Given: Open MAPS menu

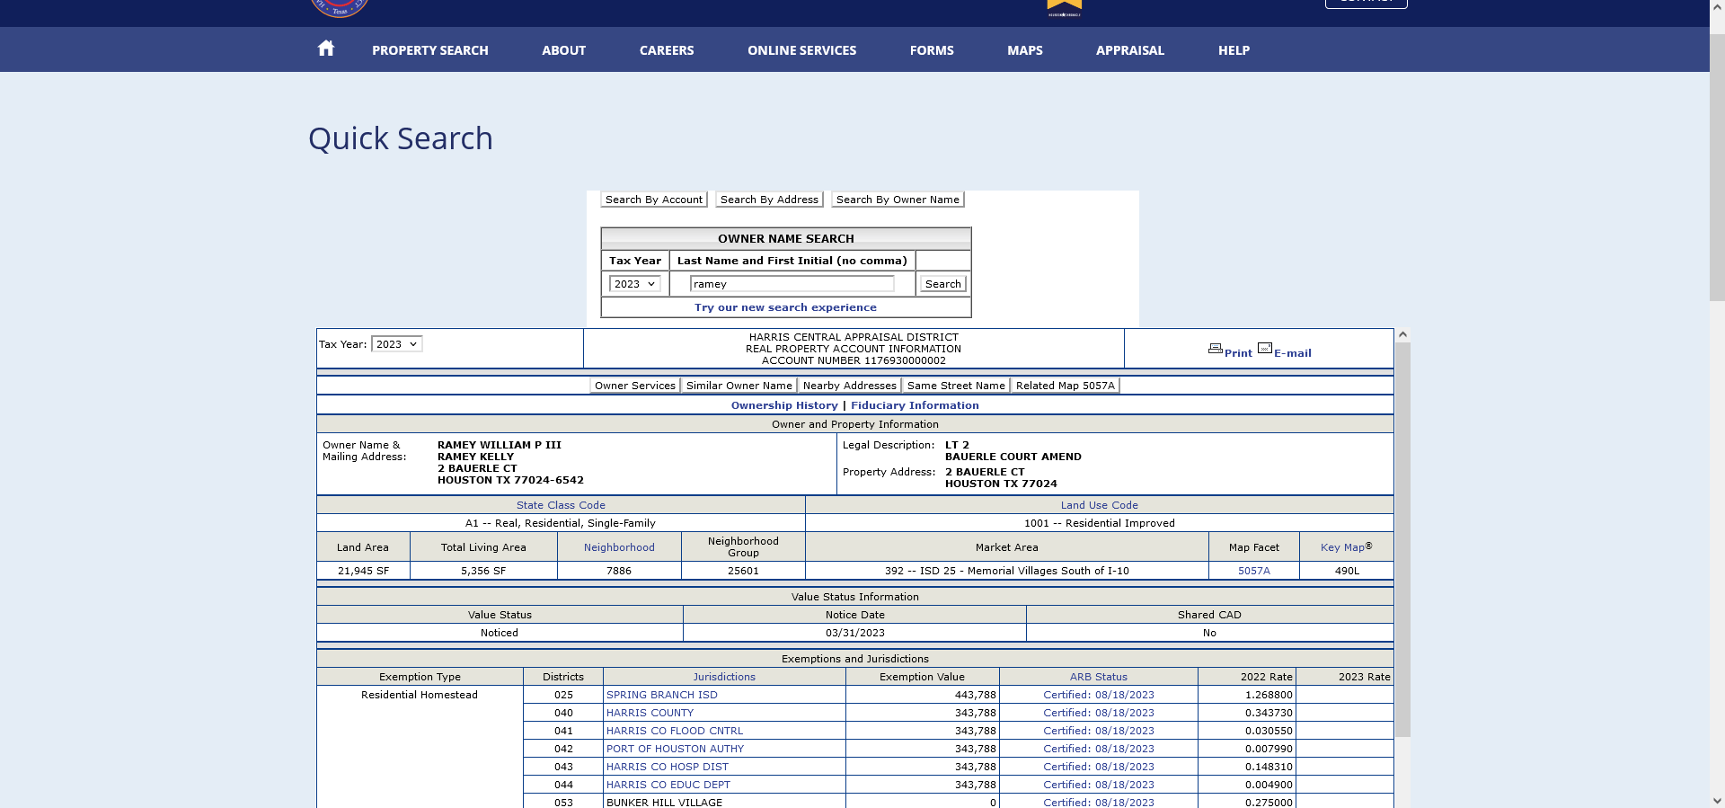Looking at the screenshot, I should 1025,50.
